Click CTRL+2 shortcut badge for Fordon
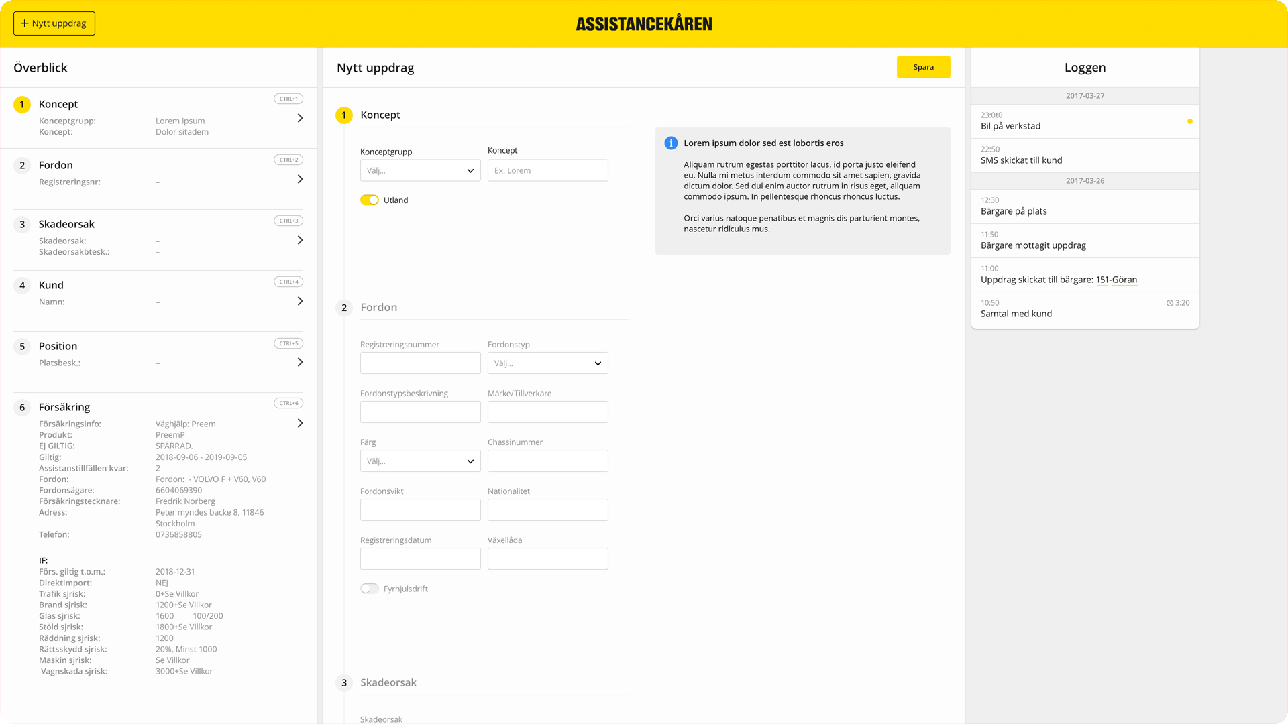 (288, 160)
